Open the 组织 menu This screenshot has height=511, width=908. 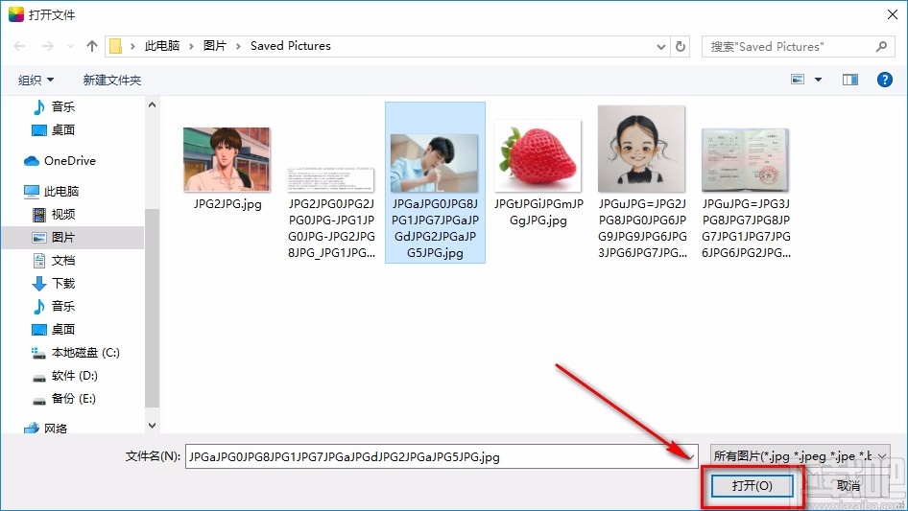[36, 80]
